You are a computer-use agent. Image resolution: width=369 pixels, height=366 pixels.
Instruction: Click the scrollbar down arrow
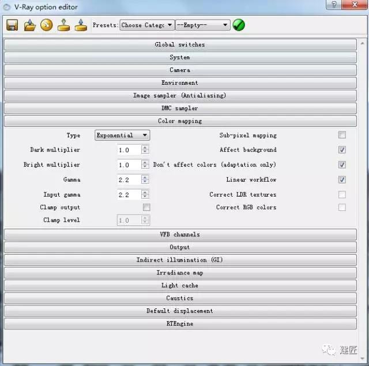click(363, 359)
